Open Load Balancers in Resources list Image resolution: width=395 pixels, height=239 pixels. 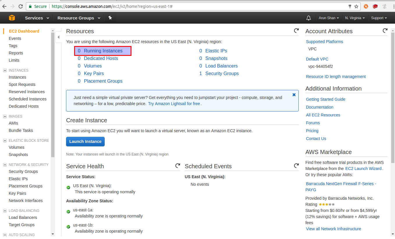[221, 66]
